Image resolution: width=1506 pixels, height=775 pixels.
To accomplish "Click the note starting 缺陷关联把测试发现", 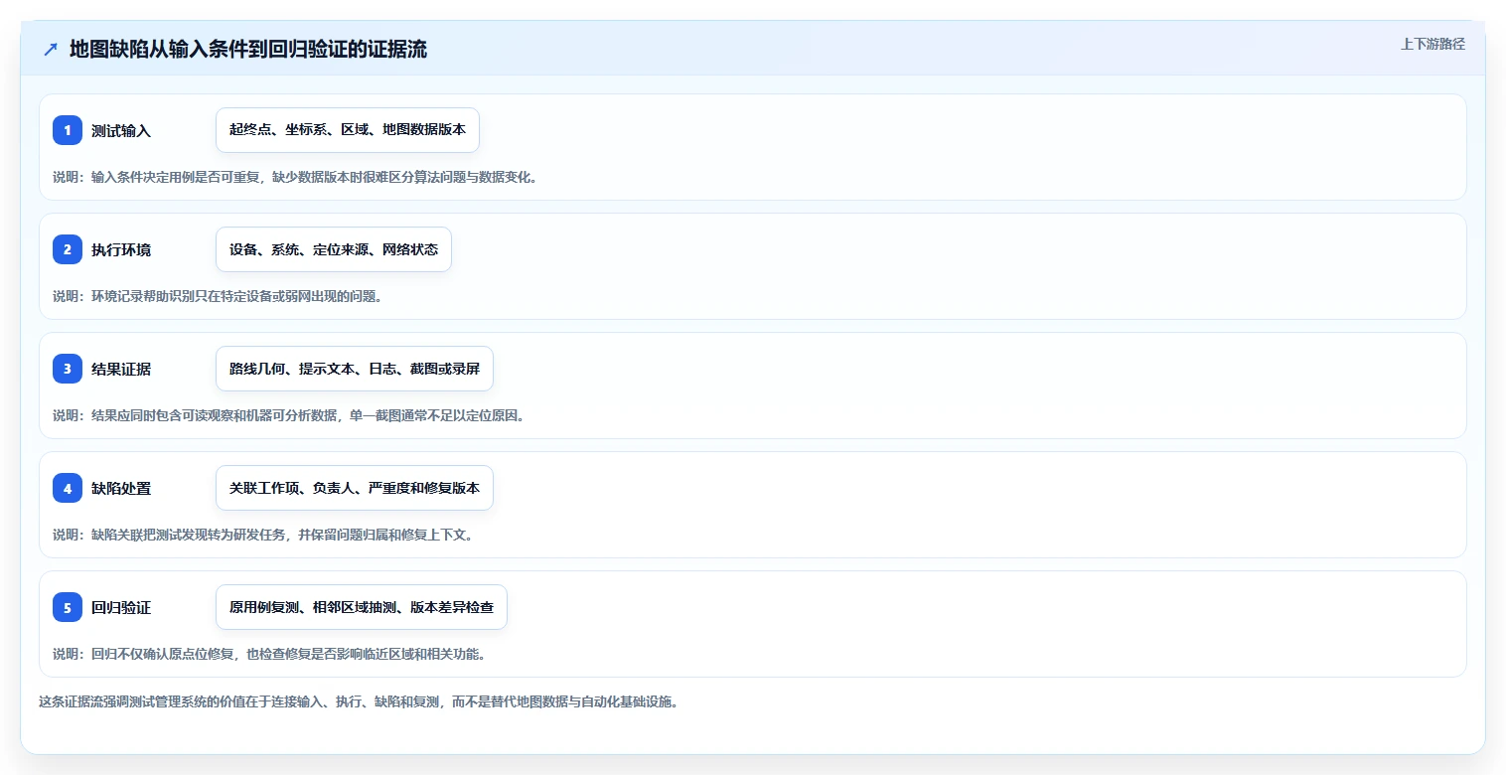I will pyautogui.click(x=262, y=535).
